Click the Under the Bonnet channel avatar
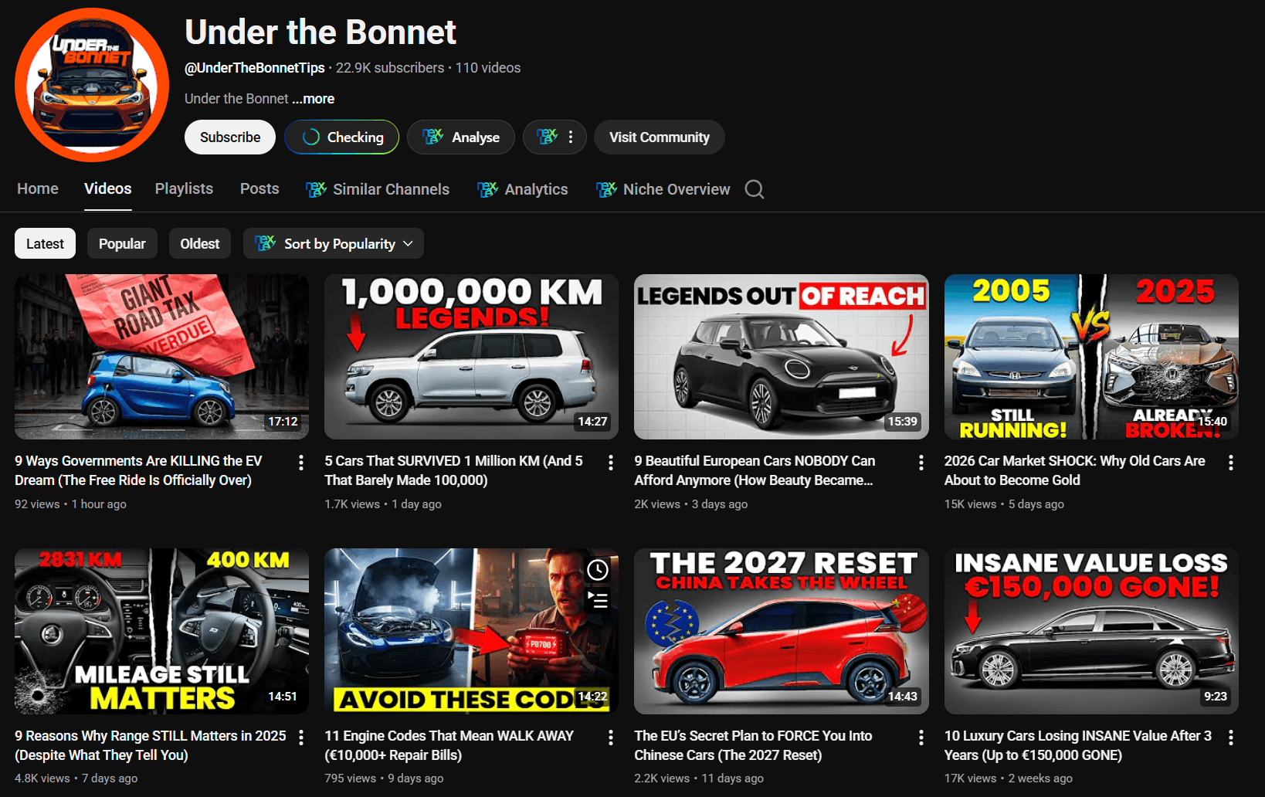Image resolution: width=1265 pixels, height=797 pixels. (x=92, y=85)
